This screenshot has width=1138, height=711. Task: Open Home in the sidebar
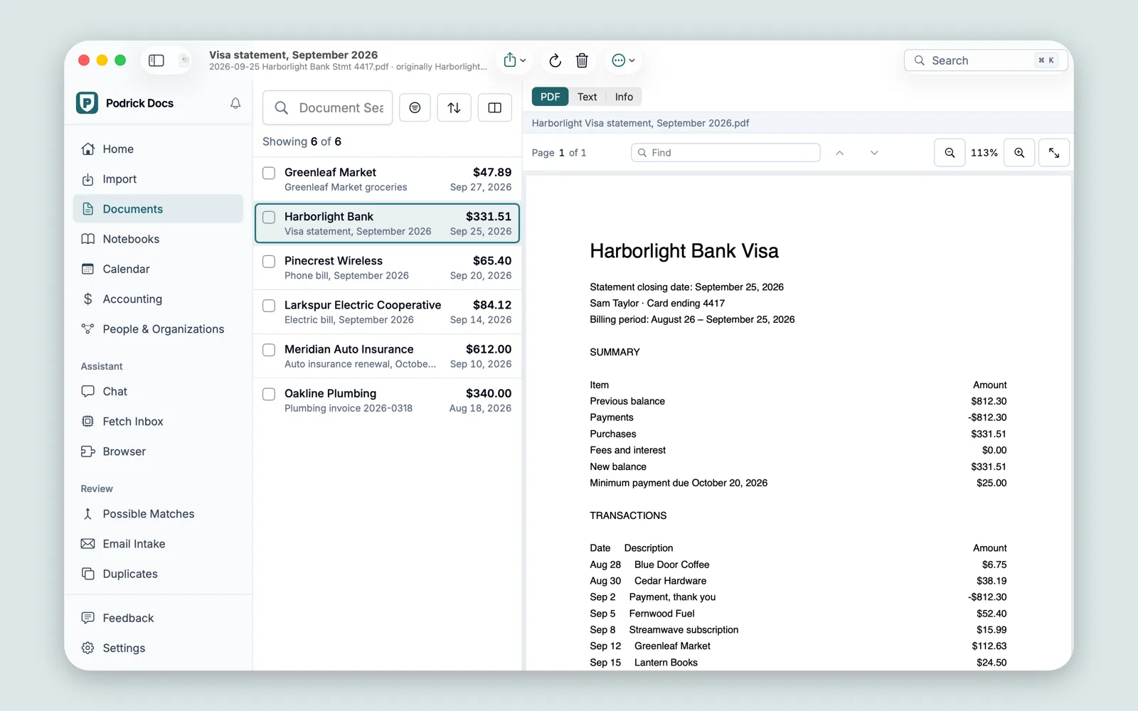(158, 149)
